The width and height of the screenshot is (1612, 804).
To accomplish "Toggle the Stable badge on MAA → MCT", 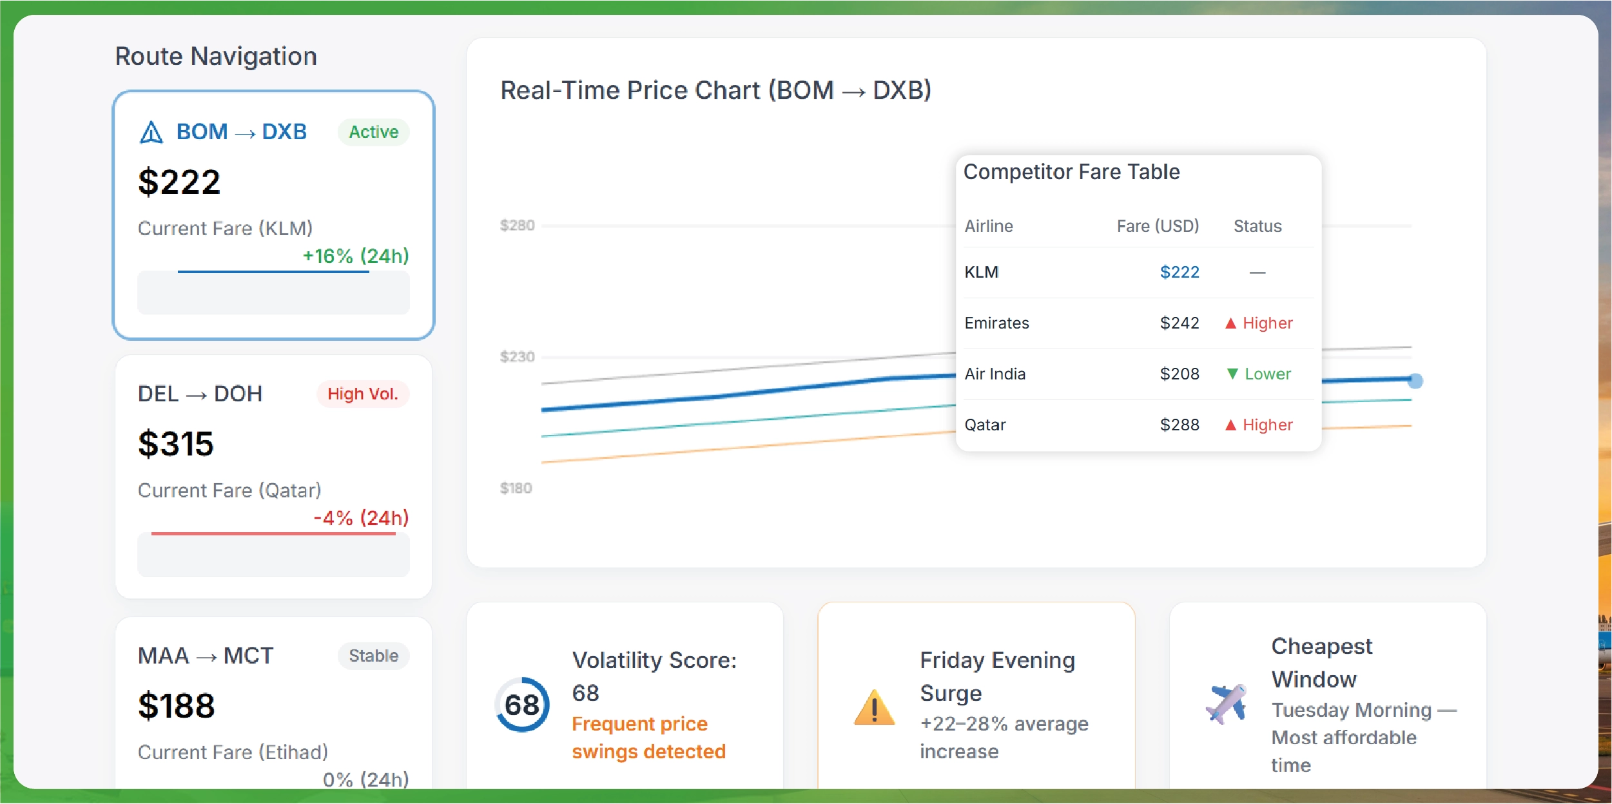I will click(x=373, y=656).
